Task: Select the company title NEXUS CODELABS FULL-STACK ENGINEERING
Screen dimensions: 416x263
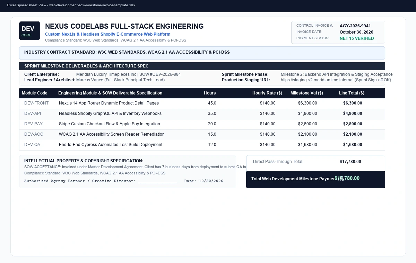Action: pos(124,26)
